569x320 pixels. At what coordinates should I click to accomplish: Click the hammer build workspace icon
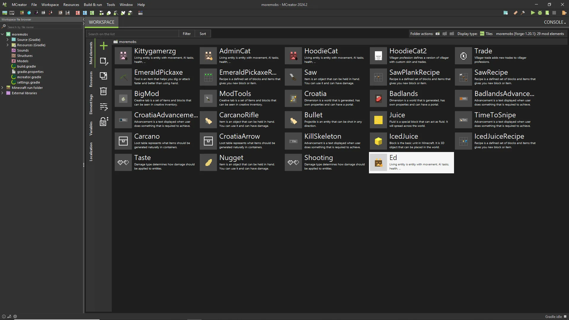point(523,13)
